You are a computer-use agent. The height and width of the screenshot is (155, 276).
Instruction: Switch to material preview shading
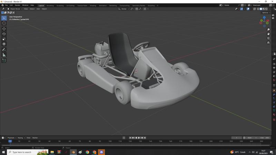(x=264, y=9)
